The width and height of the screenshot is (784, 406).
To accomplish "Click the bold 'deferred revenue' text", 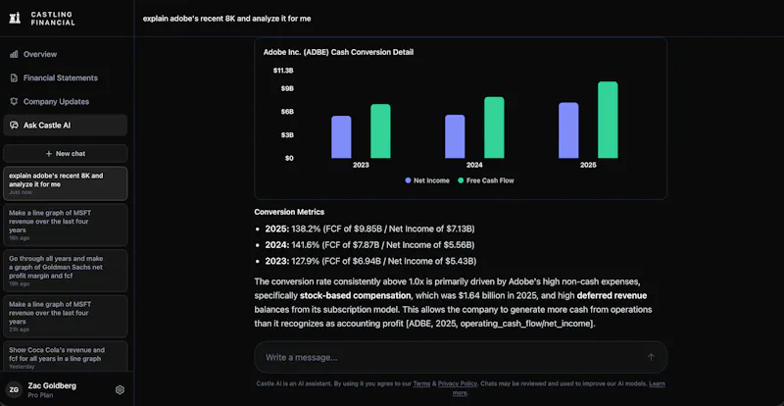I will pyautogui.click(x=612, y=295).
